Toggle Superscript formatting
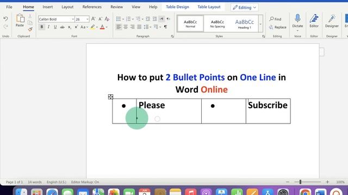The height and width of the screenshot is (195, 348). [76, 27]
